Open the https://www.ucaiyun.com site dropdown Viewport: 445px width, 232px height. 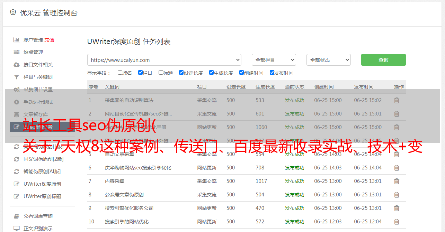tap(164, 60)
